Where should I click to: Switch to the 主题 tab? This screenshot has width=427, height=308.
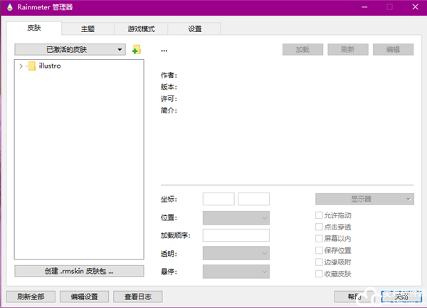[x=88, y=29]
